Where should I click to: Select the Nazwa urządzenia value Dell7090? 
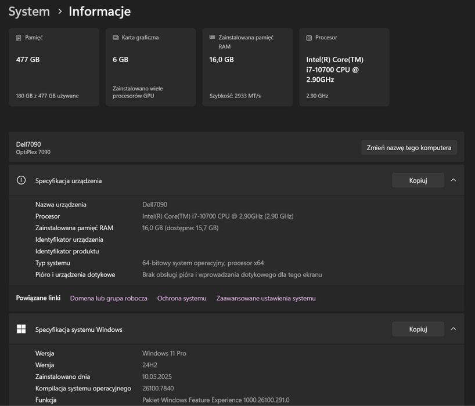coord(155,205)
